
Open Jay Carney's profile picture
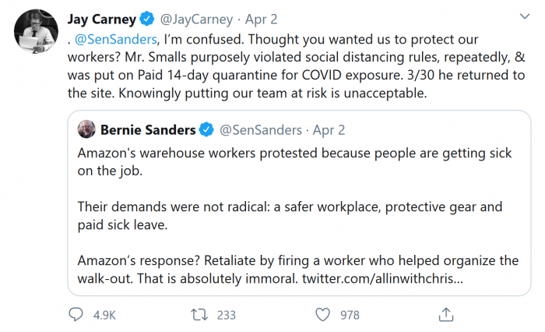pyautogui.click(x=36, y=31)
